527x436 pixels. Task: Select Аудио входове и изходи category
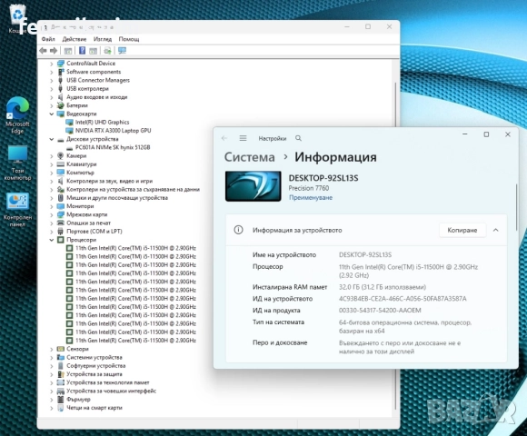[97, 97]
